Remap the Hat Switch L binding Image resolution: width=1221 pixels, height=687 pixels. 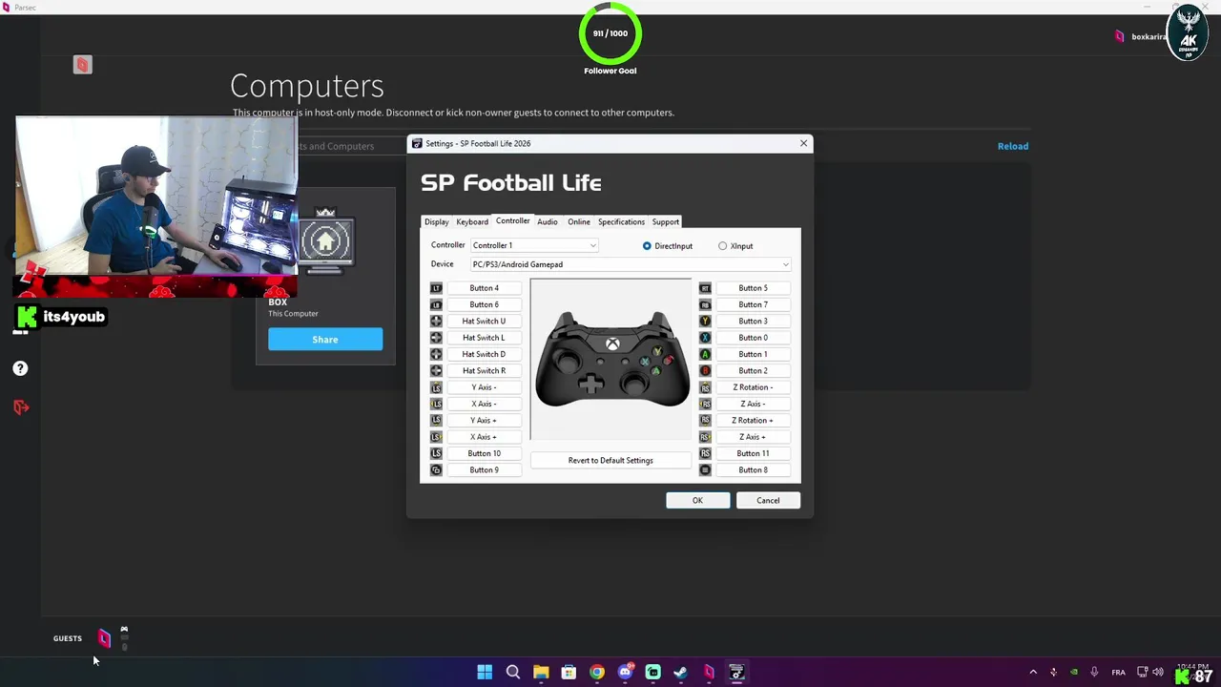point(484,338)
